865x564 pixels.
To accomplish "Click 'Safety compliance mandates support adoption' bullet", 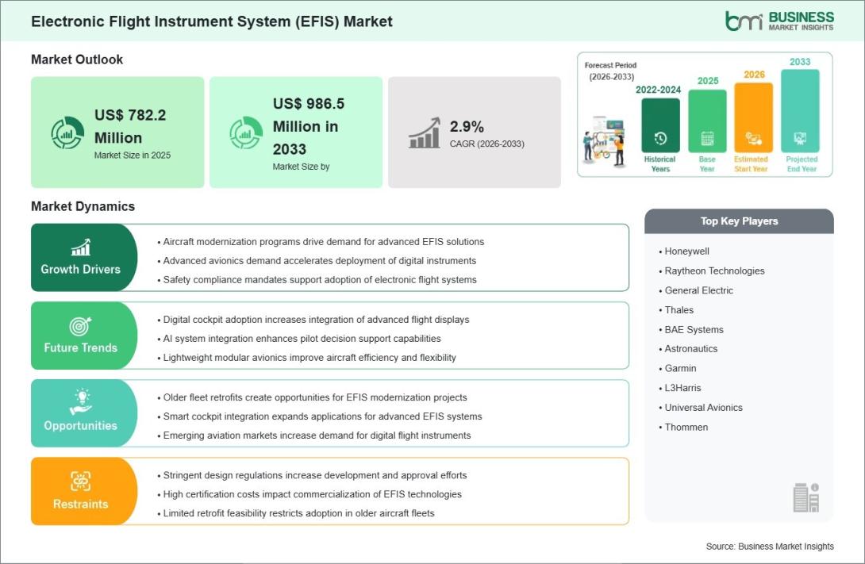I will click(x=320, y=280).
